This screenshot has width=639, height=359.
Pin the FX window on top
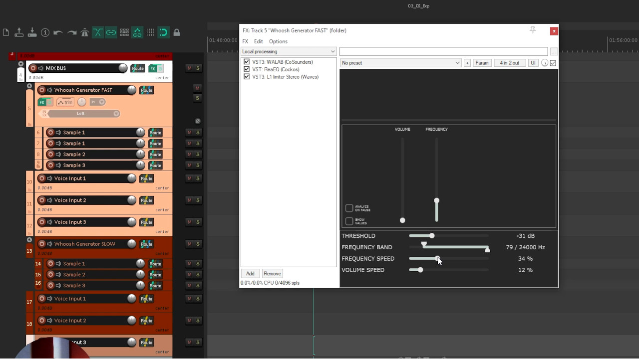(x=533, y=30)
